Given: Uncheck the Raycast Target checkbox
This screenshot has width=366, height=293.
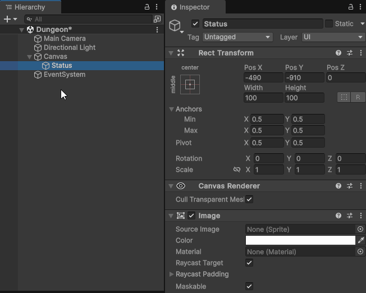Looking at the screenshot, I should pos(249,263).
